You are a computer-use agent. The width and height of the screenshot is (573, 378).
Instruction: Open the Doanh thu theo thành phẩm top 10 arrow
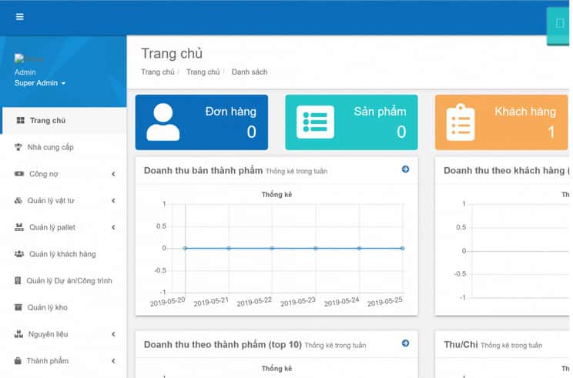click(405, 343)
